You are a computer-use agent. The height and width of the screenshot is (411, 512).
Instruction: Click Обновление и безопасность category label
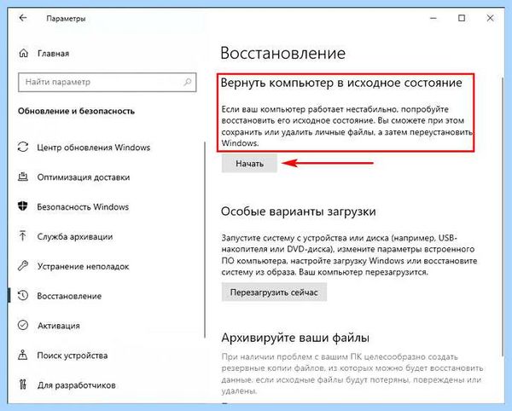click(76, 111)
